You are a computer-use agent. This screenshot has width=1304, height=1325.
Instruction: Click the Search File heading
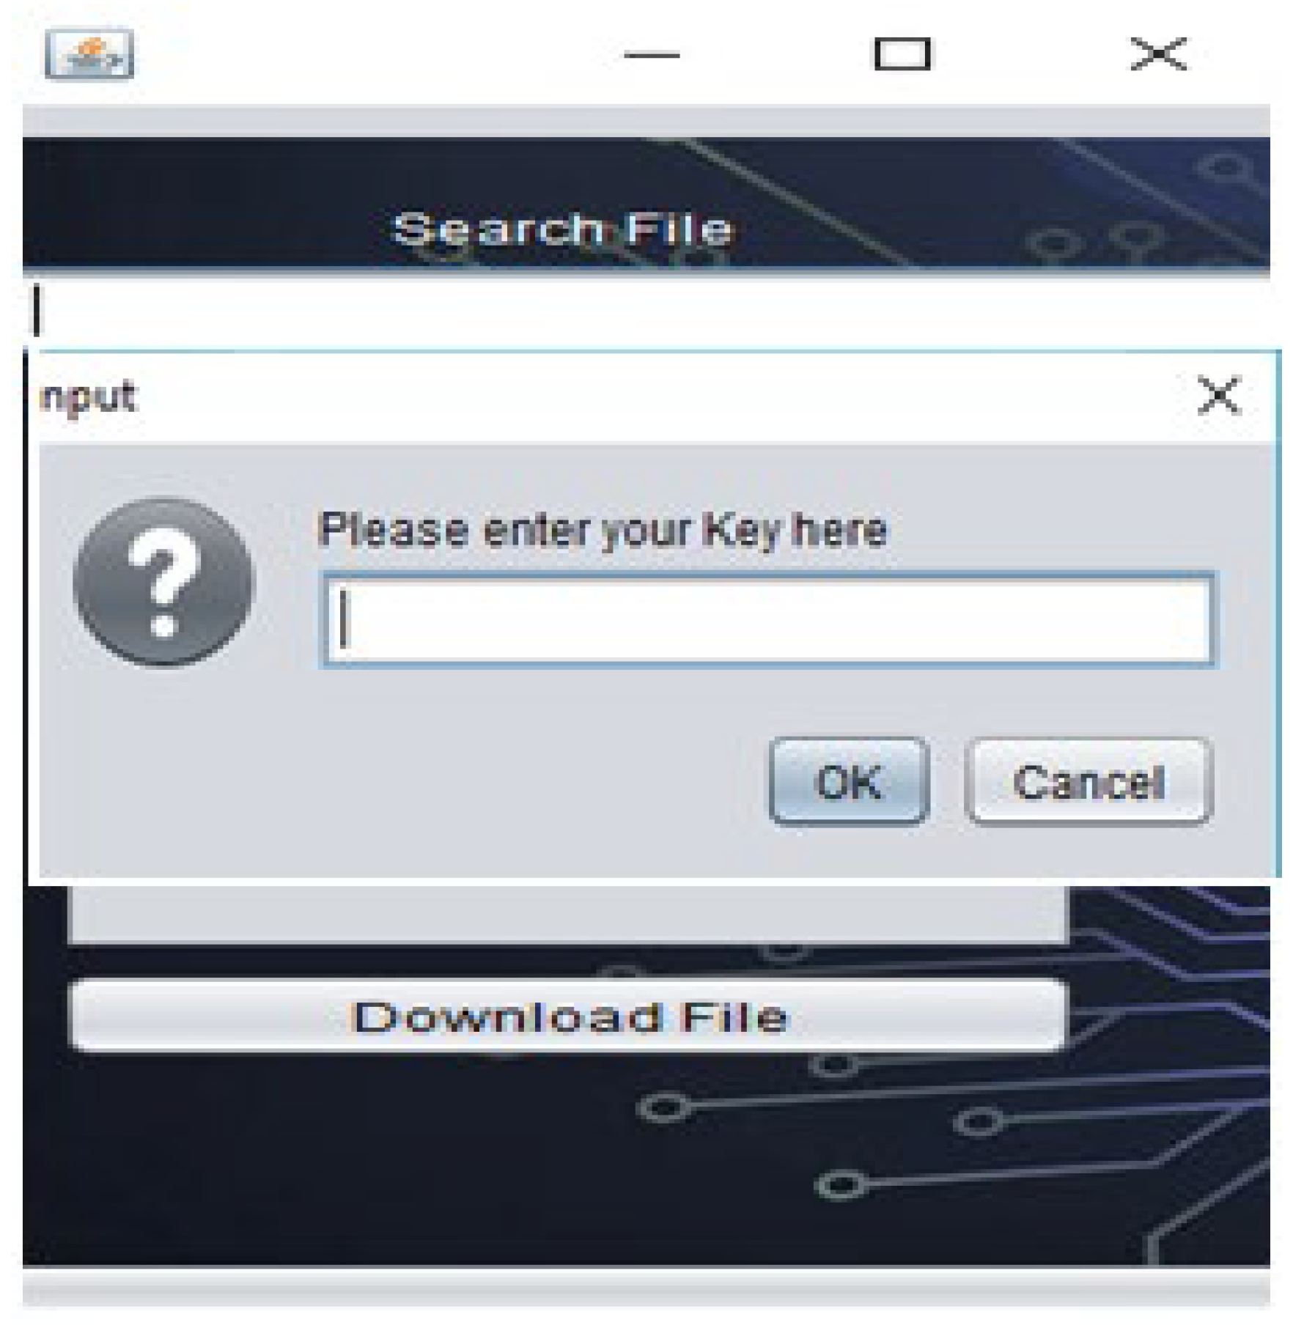click(x=563, y=229)
